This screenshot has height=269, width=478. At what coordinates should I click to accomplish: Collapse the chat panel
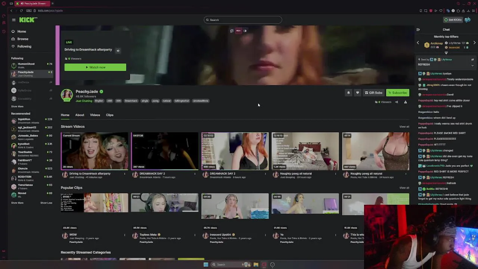tap(418, 30)
